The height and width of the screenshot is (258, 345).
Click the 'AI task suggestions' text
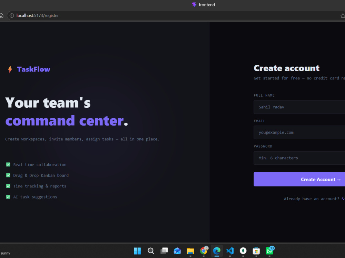[35, 197]
